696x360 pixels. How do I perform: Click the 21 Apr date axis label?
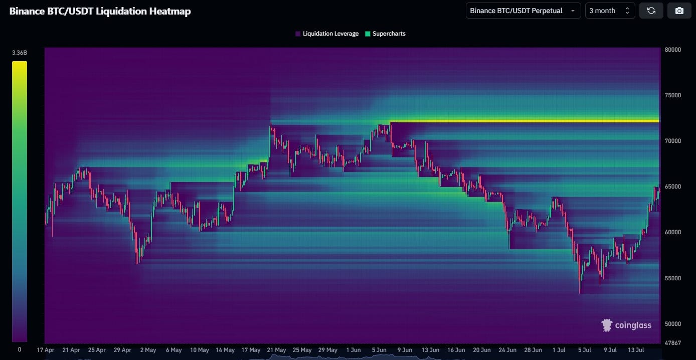tap(71, 350)
